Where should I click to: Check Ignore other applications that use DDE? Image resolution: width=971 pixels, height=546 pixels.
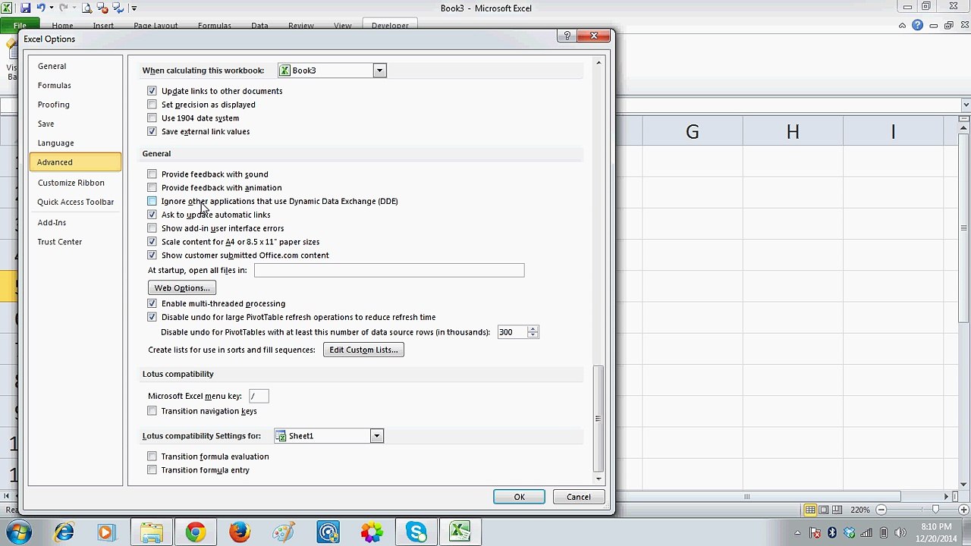coord(152,202)
